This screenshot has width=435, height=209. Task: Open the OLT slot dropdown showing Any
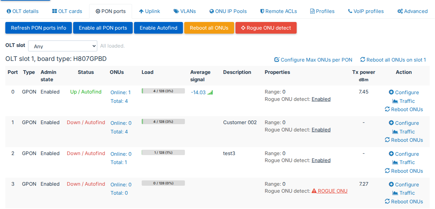pyautogui.click(x=63, y=46)
